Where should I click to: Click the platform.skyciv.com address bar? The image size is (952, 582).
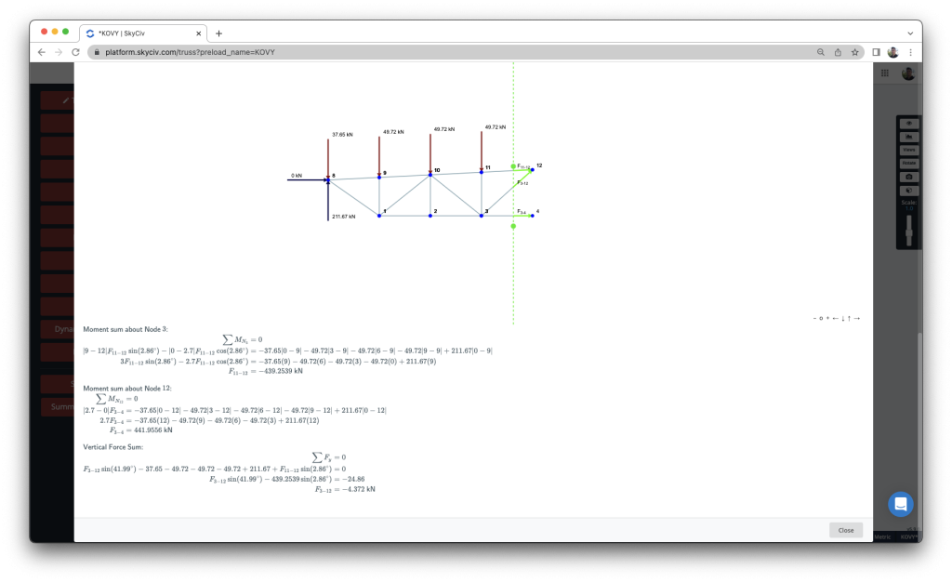(x=186, y=52)
